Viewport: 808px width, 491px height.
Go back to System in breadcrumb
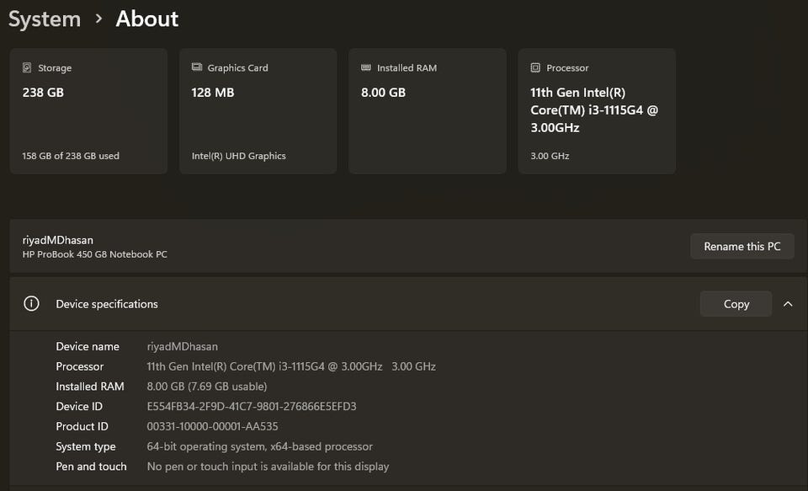click(x=45, y=19)
